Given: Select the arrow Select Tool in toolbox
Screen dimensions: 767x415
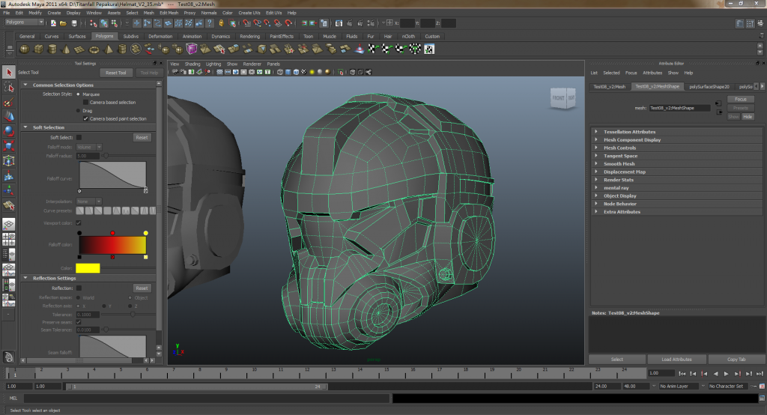Looking at the screenshot, I should 8,73.
